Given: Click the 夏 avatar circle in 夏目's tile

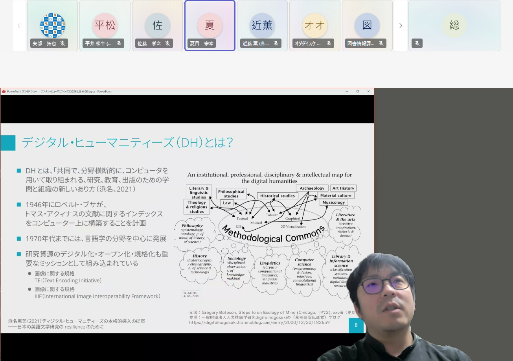Looking at the screenshot, I should (x=210, y=24).
